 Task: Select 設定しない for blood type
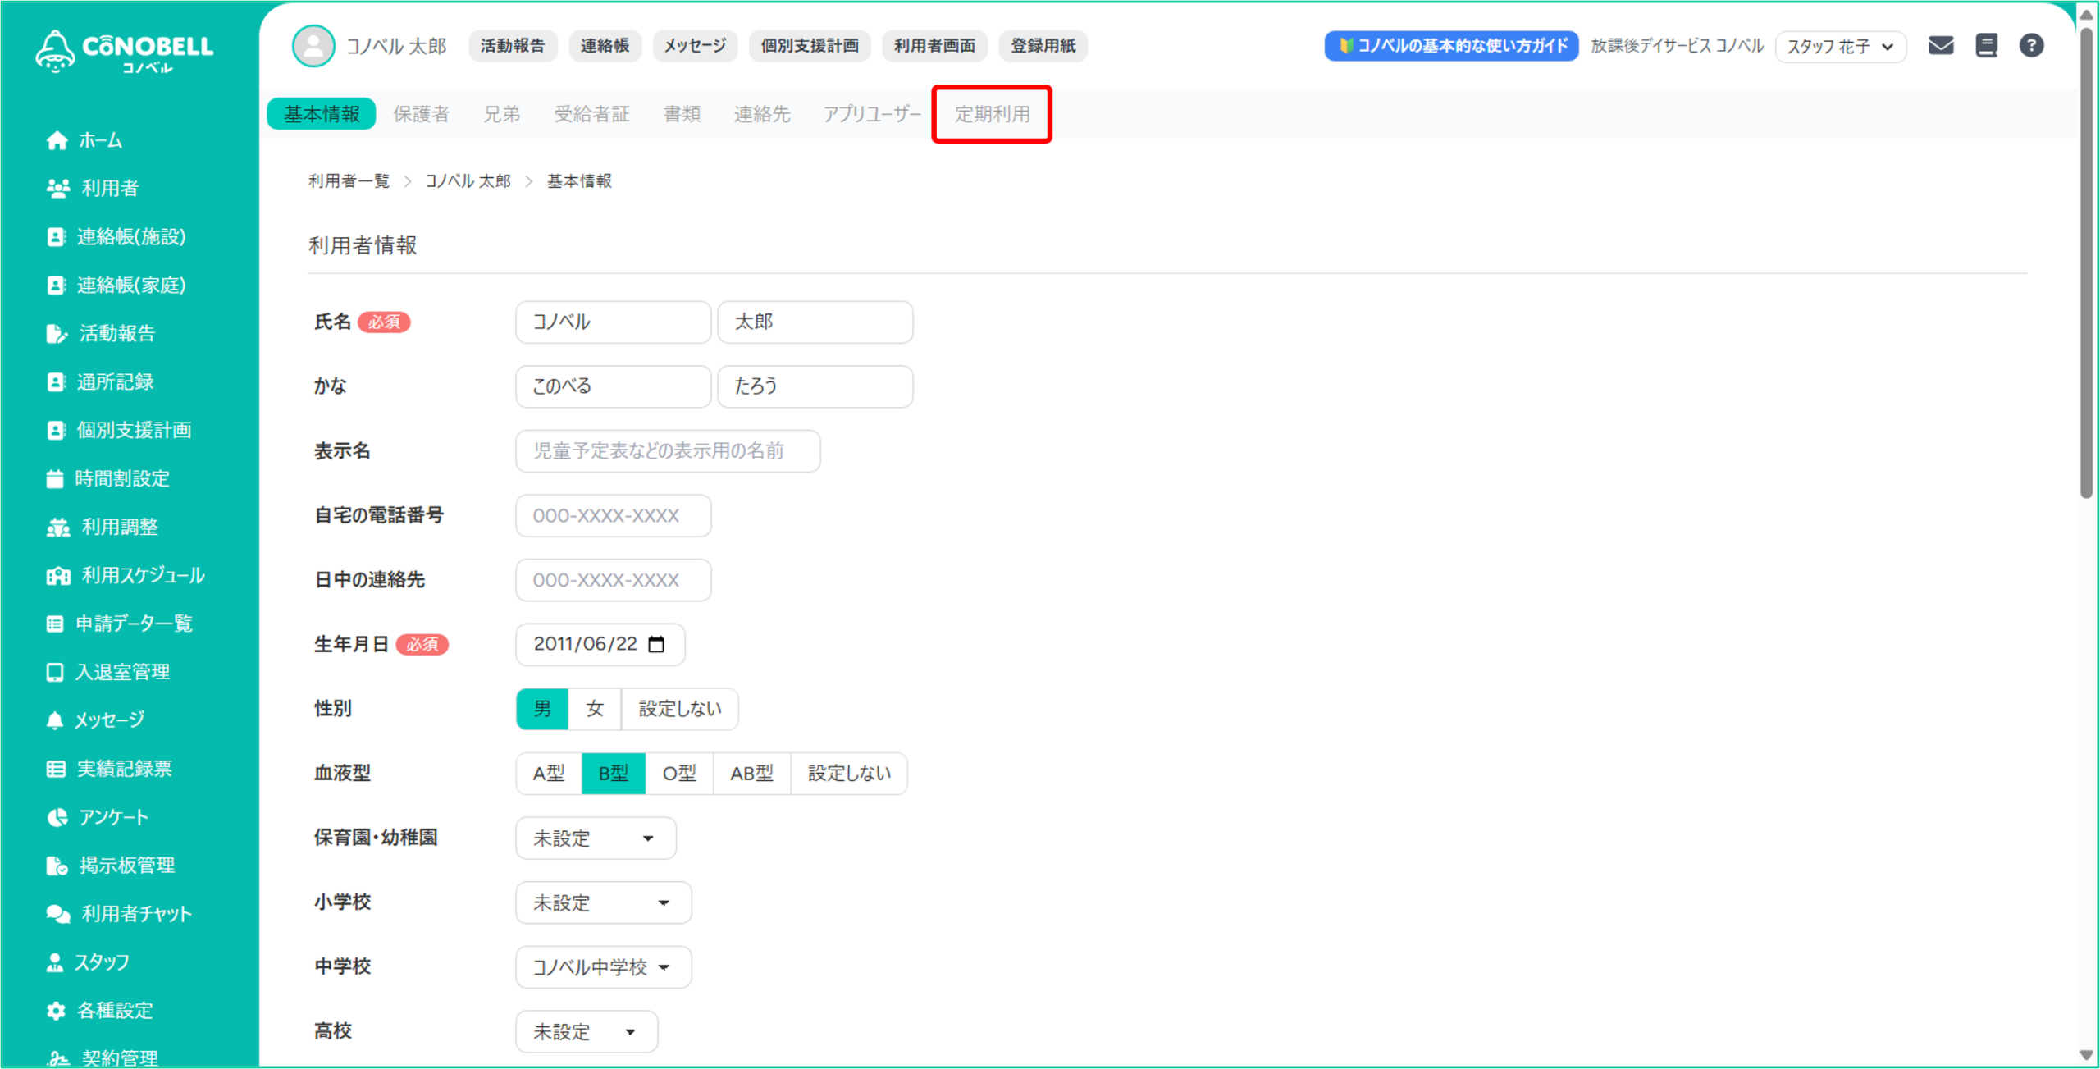coord(848,773)
